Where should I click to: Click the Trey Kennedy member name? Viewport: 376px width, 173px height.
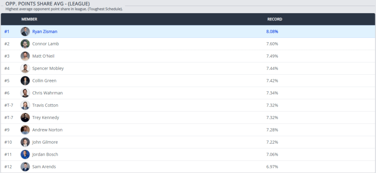[46, 118]
